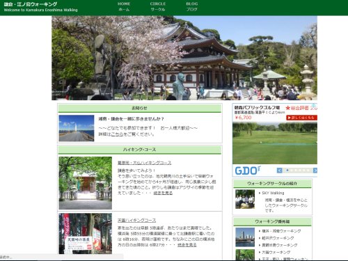Click the next arrow in GDO ad
348x261 pixels.
coord(315,171)
